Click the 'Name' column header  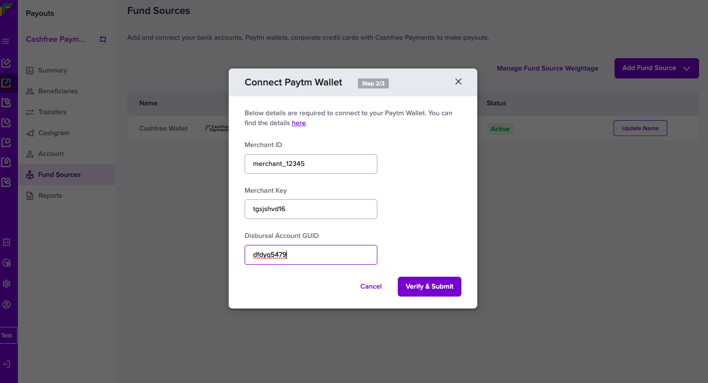(148, 103)
